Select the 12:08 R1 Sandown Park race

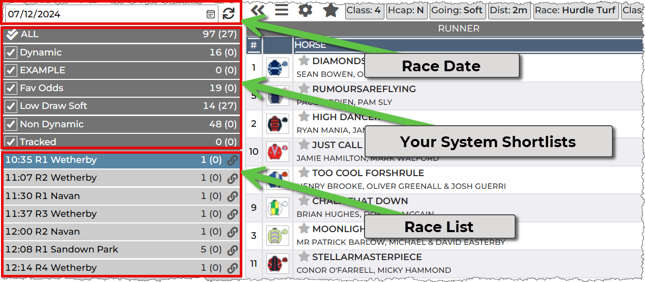click(121, 250)
